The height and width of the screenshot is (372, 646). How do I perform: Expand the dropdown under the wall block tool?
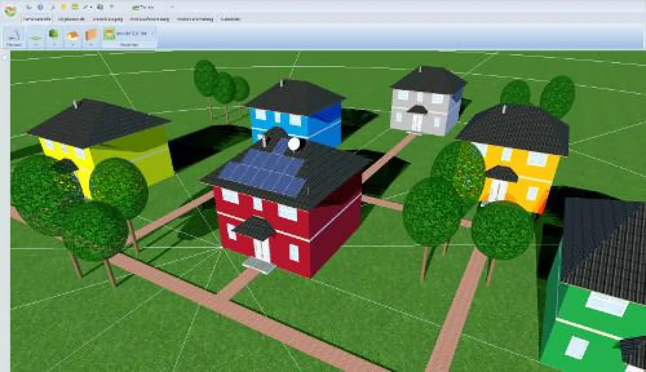coord(90,45)
